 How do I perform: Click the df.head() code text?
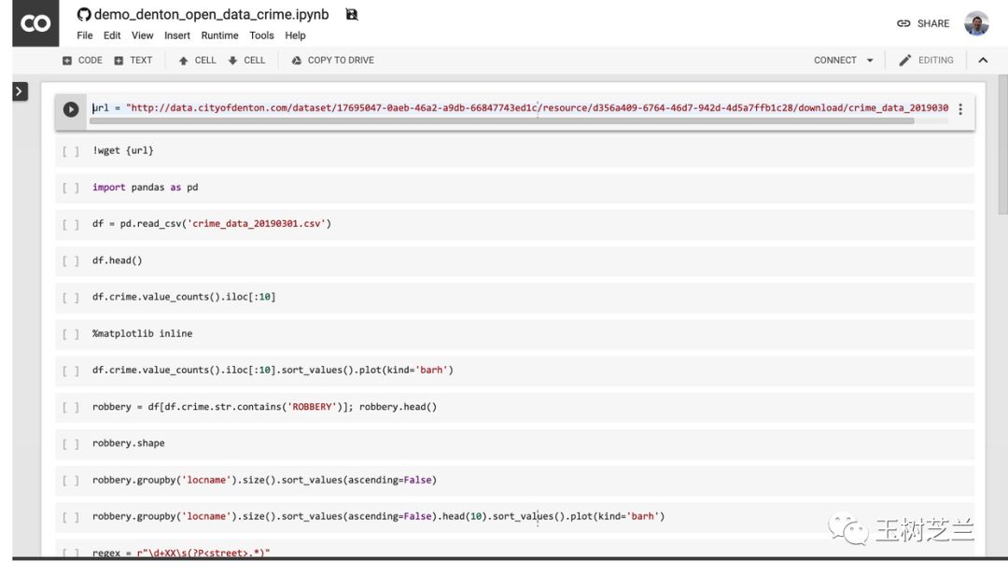point(117,260)
